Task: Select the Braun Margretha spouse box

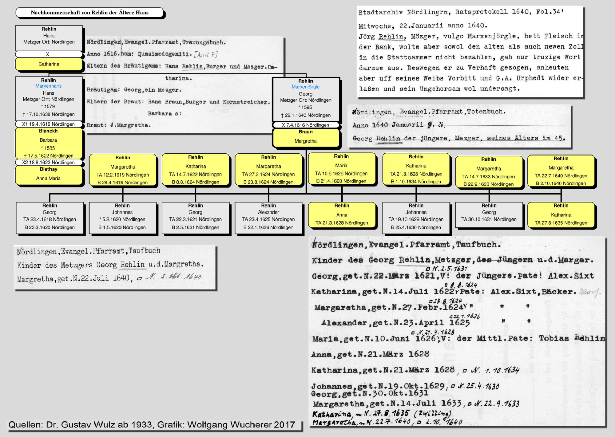Action: pos(305,137)
